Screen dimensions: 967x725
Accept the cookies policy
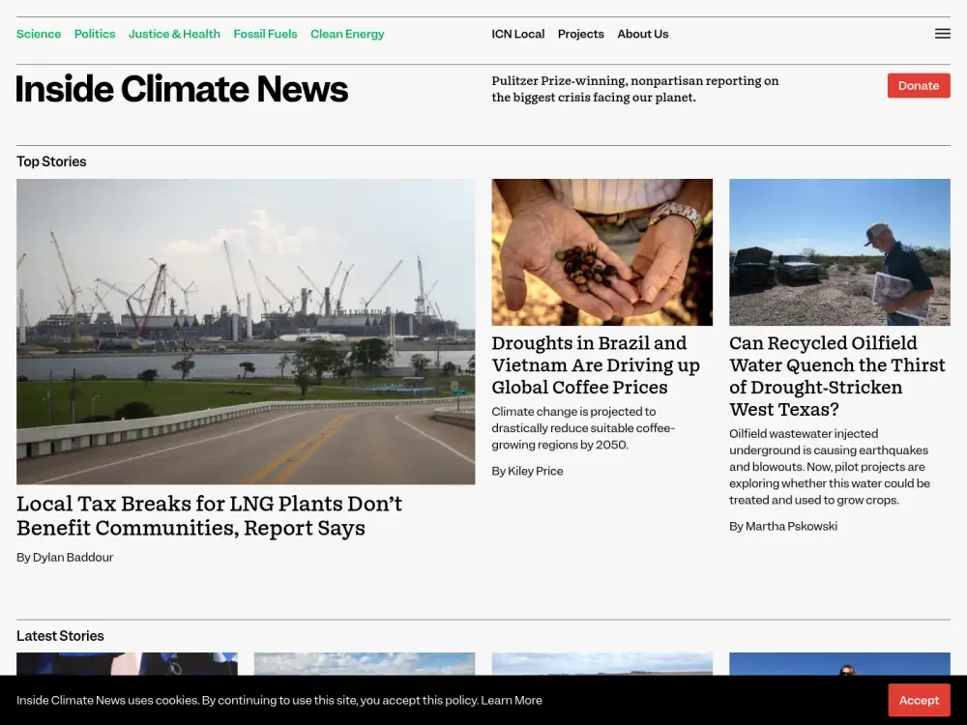click(919, 700)
